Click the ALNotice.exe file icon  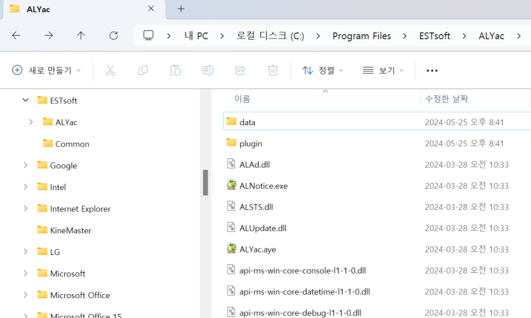(231, 185)
